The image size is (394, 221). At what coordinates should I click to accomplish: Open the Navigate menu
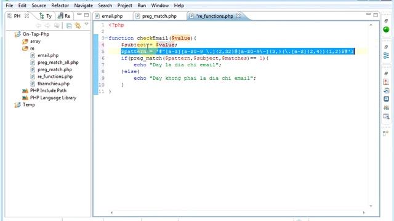pos(84,6)
